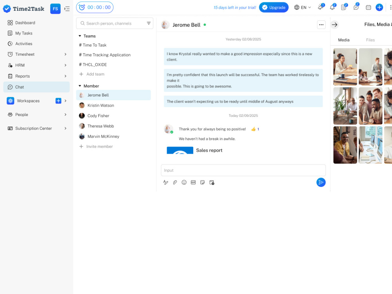The width and height of the screenshot is (392, 294).
Task: Open the Sales report attachment
Action: pyautogui.click(x=195, y=150)
